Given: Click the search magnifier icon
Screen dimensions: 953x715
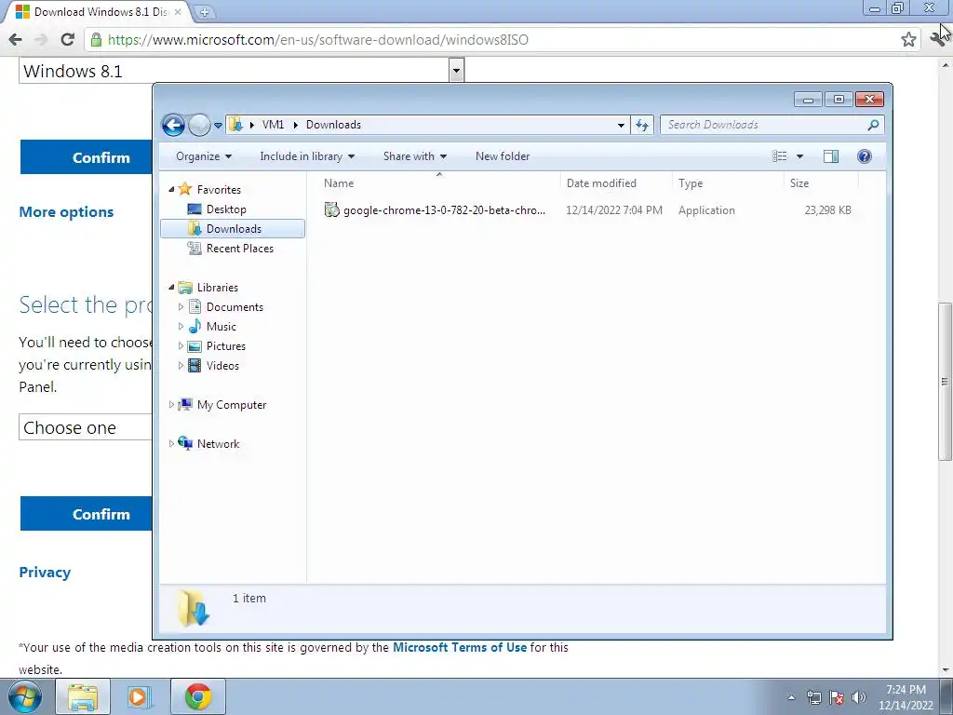Looking at the screenshot, I should [873, 125].
